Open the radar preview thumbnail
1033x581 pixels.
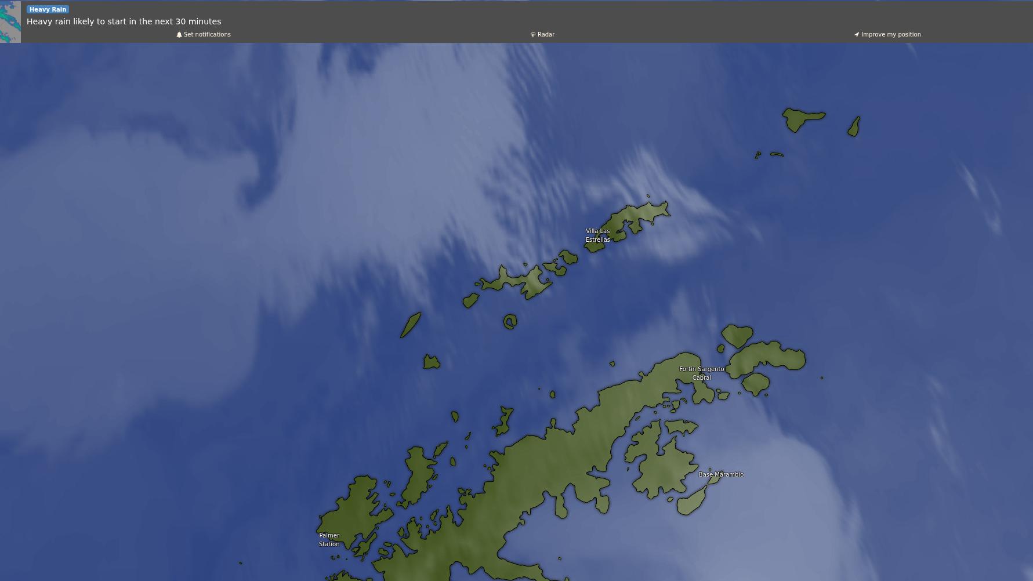[x=10, y=22]
